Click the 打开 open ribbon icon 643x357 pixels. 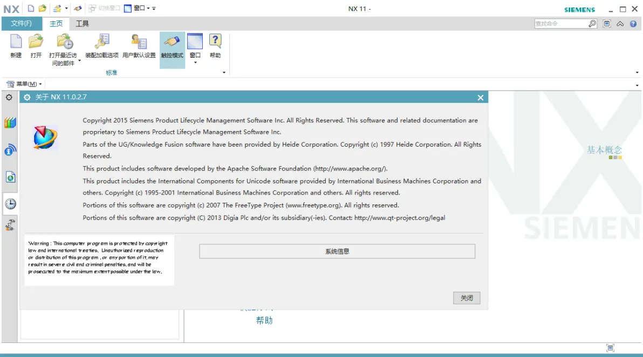point(36,46)
